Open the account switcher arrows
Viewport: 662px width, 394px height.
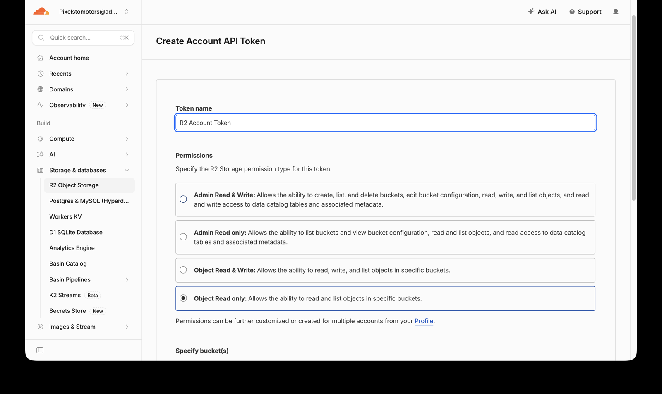(127, 12)
